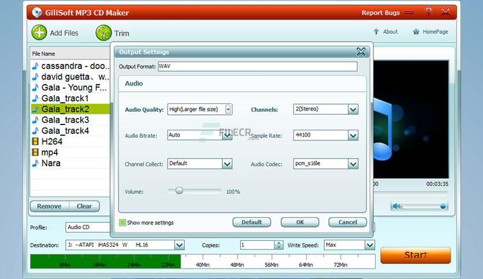Close the Output Settings dialog

[361, 52]
